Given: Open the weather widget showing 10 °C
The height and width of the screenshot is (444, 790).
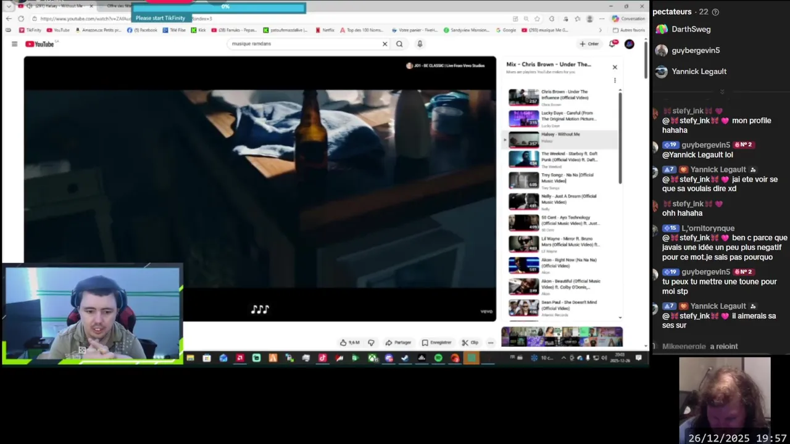Looking at the screenshot, I should pyautogui.click(x=543, y=358).
